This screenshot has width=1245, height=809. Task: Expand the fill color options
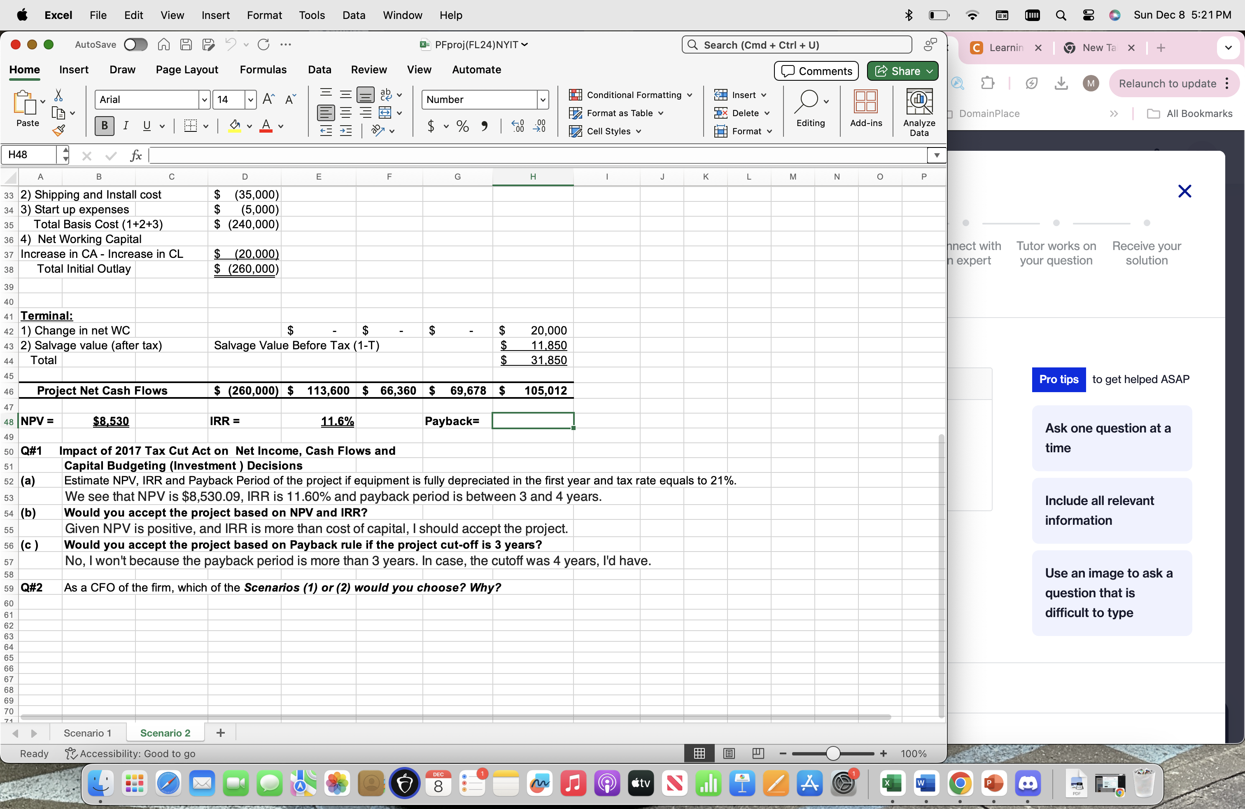coord(249,126)
